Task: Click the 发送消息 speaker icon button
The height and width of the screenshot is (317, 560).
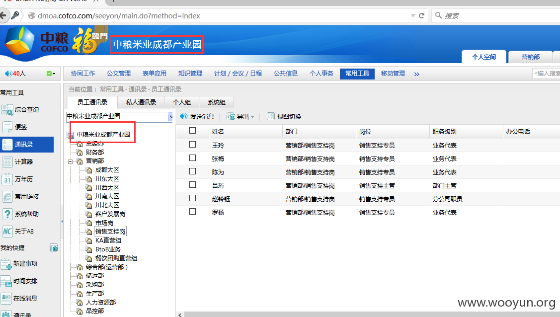Action: coord(197,116)
